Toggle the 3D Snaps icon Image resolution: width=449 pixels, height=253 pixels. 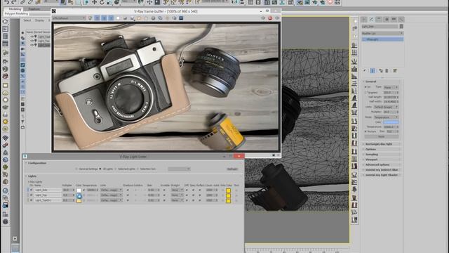coord(166,2)
